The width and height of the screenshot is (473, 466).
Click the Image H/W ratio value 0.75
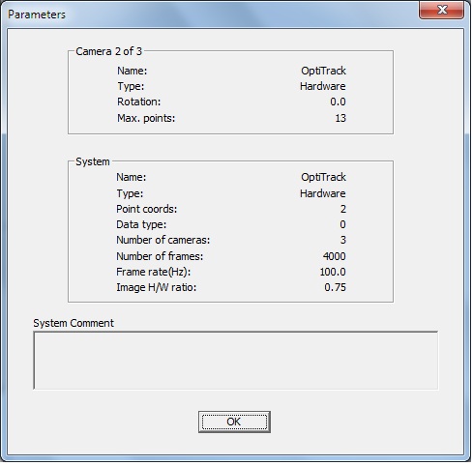(x=335, y=287)
